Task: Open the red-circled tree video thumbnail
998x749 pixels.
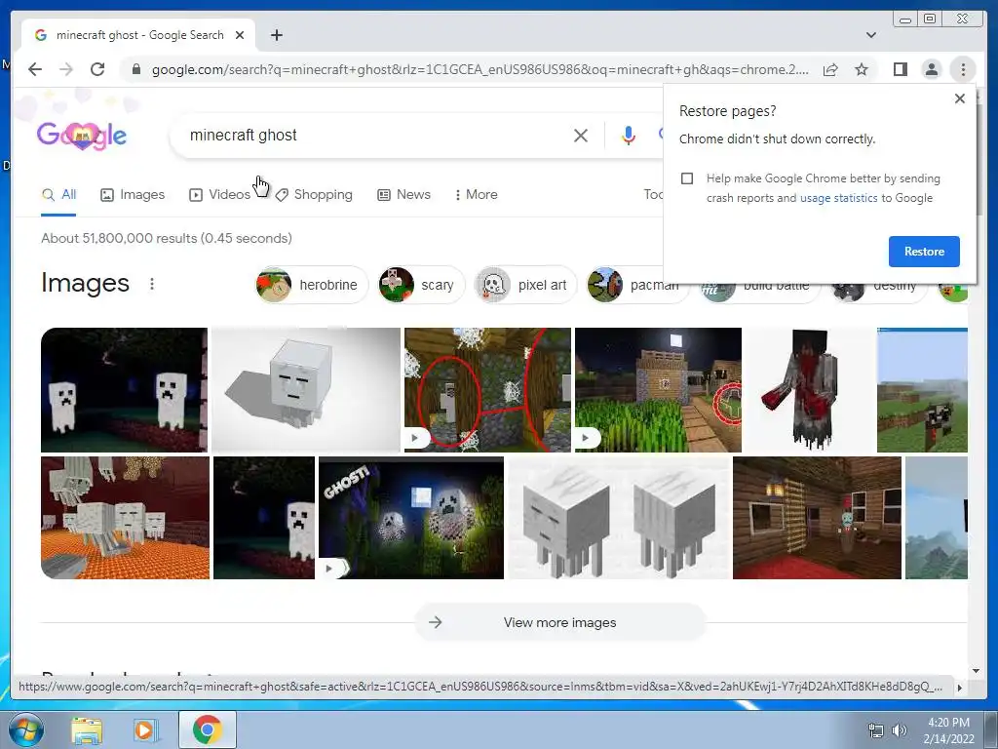Action: (x=487, y=390)
